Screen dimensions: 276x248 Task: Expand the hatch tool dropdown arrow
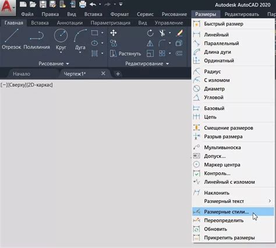(x=102, y=53)
